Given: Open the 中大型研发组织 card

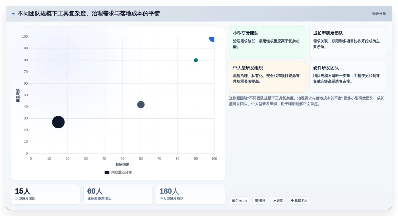Looking at the screenshot, I should (x=268, y=77).
